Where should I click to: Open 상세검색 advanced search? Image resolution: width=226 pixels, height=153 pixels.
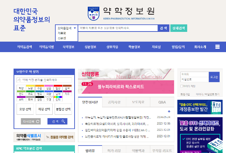tap(179, 28)
